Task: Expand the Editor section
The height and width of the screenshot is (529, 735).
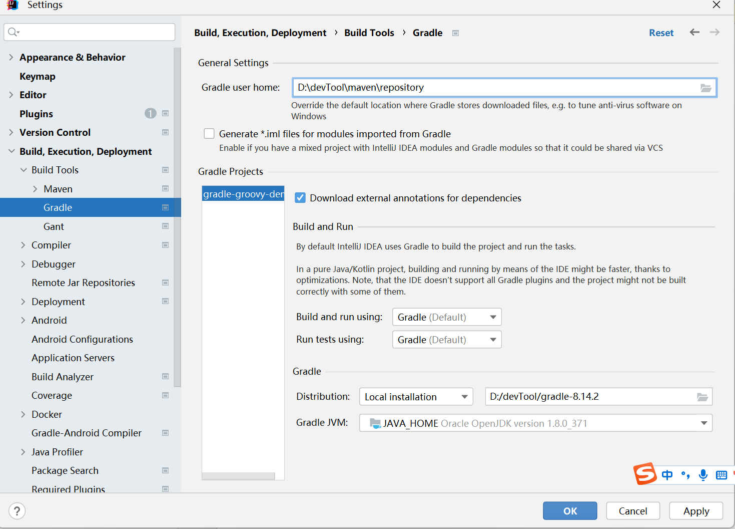Action: [11, 95]
